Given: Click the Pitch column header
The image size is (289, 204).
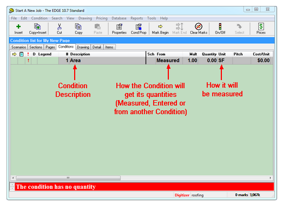Looking at the screenshot, I should [x=238, y=54].
